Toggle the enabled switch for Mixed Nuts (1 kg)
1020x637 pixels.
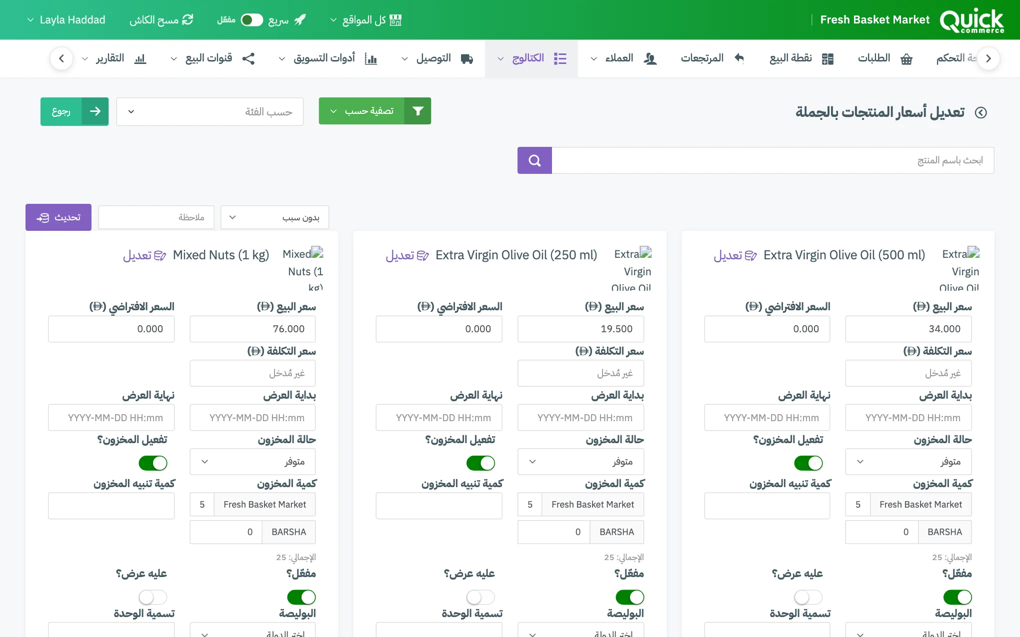(x=301, y=597)
